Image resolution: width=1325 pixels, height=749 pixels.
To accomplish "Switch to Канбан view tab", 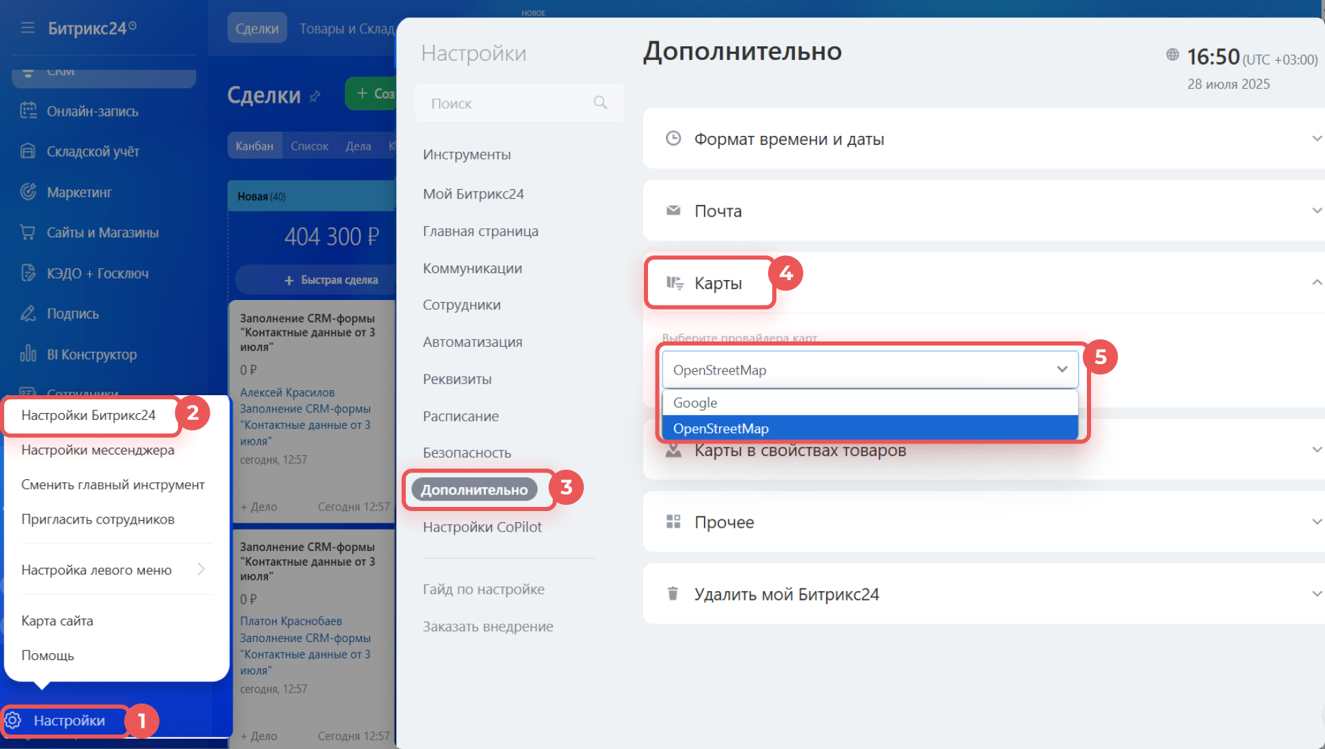I will click(255, 146).
